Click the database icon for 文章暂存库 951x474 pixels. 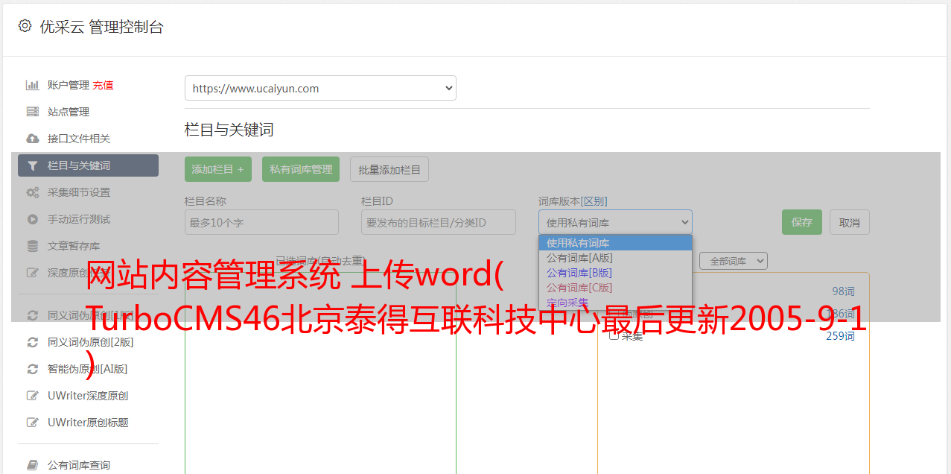click(33, 246)
